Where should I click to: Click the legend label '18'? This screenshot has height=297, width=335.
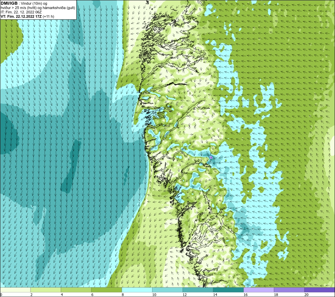276,295
